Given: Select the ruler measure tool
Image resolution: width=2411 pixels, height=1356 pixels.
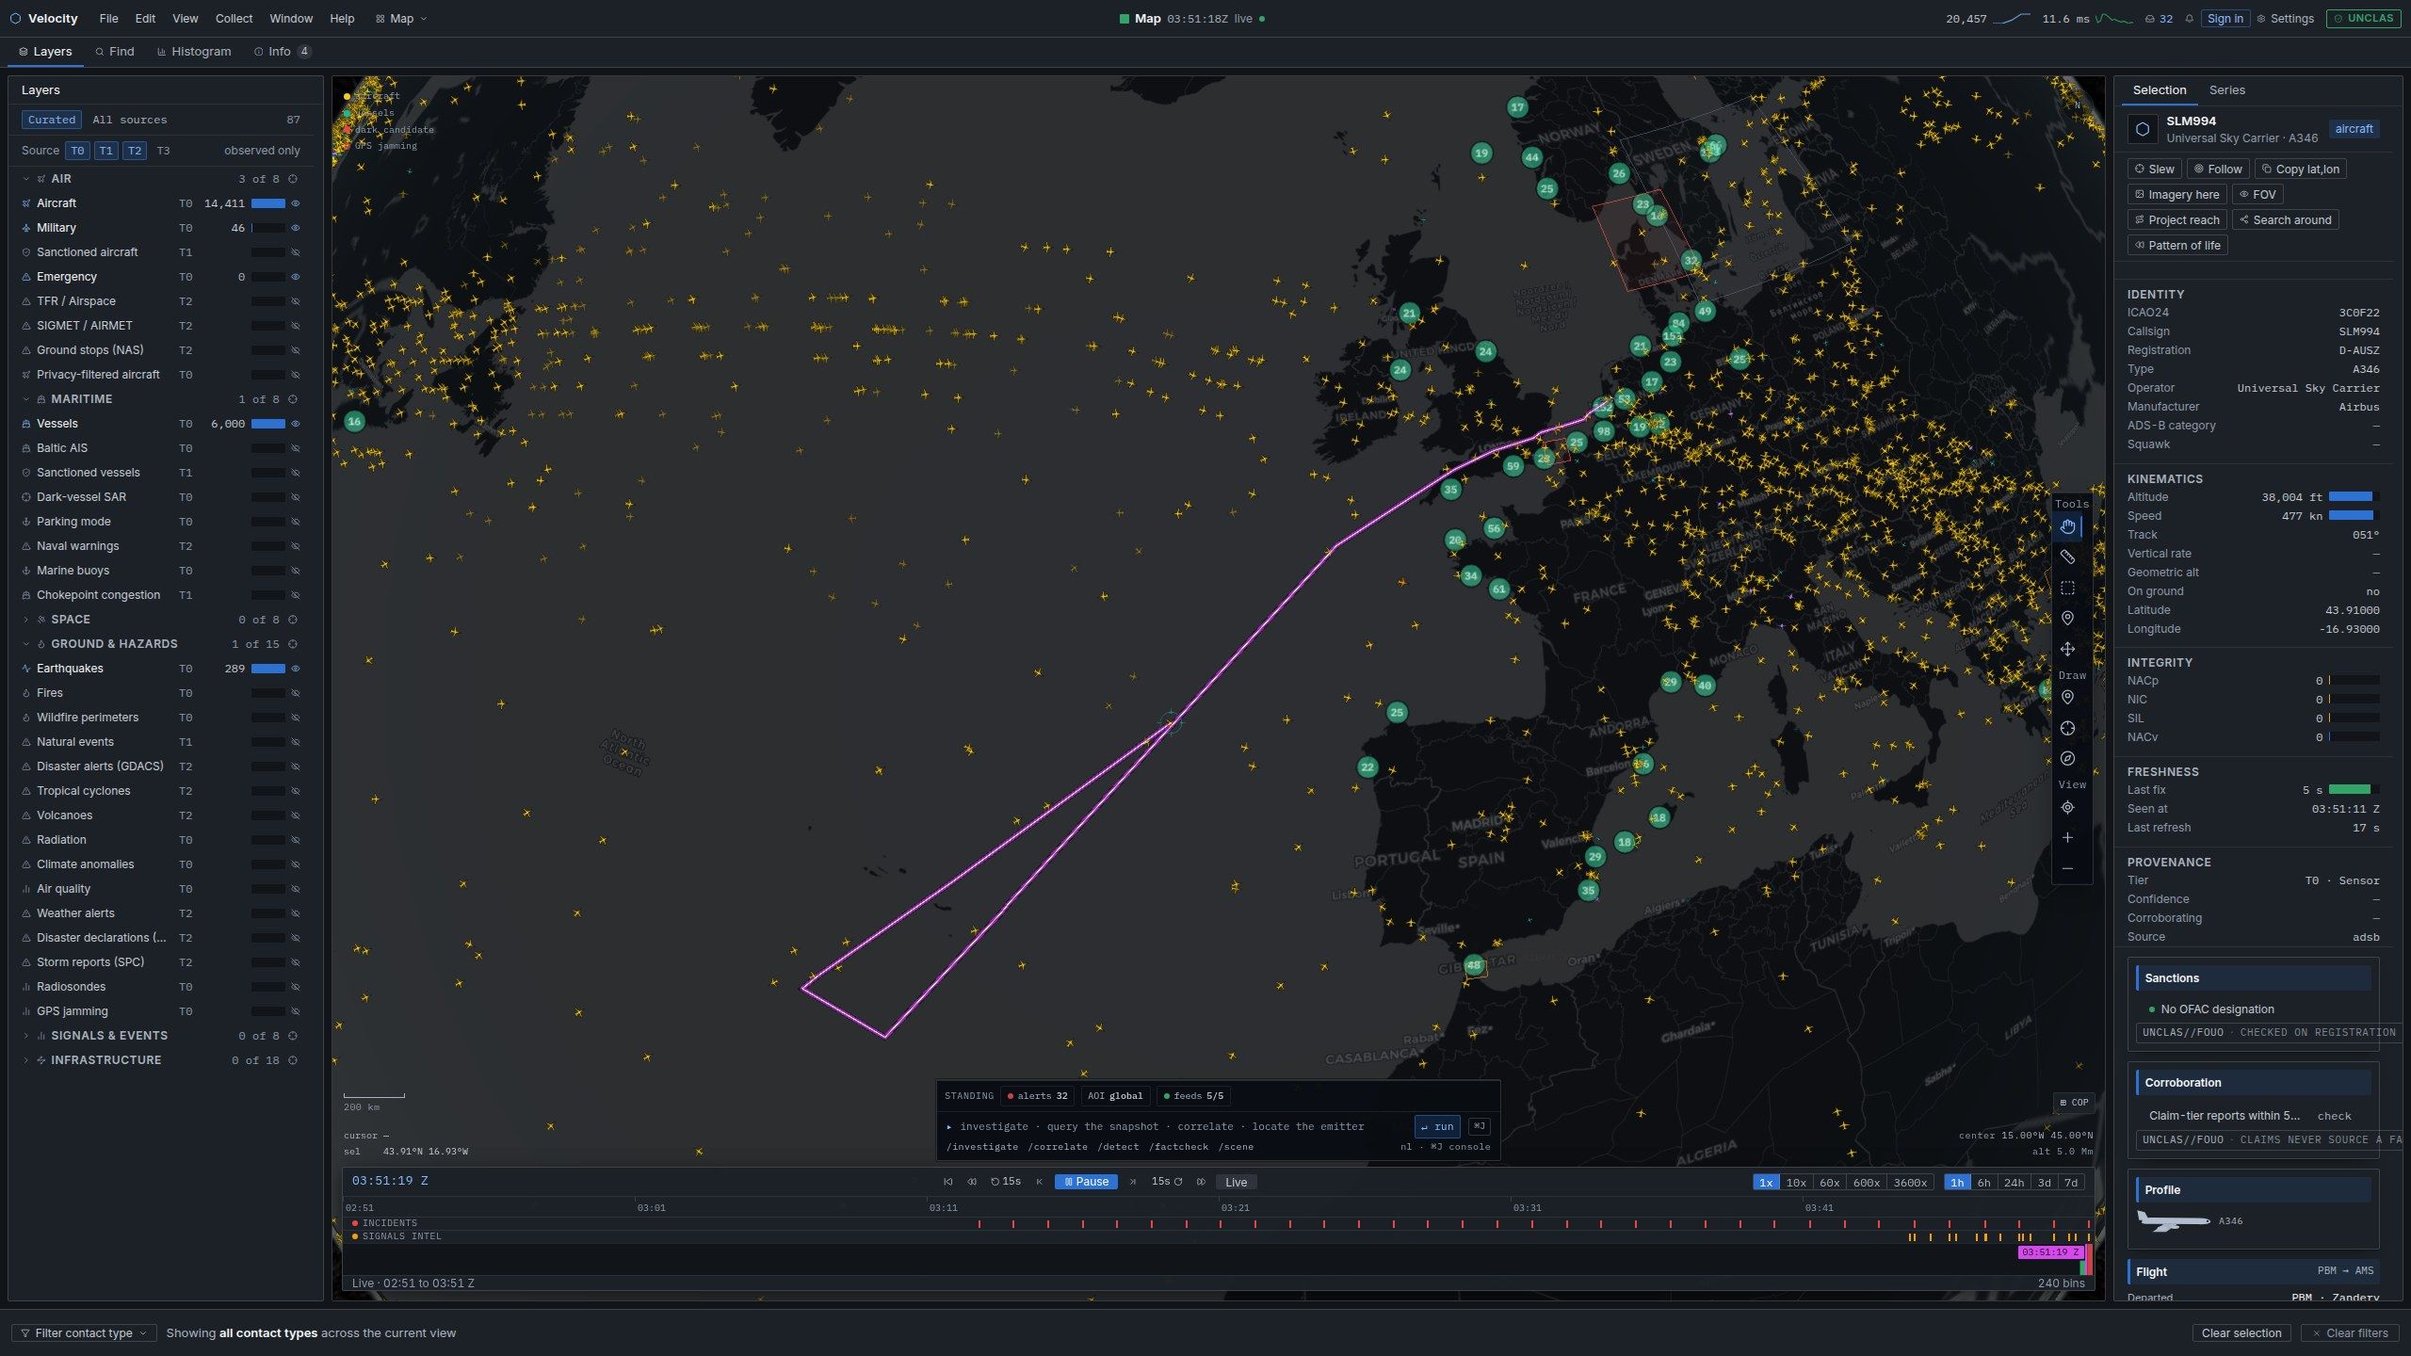Looking at the screenshot, I should coord(2067,557).
